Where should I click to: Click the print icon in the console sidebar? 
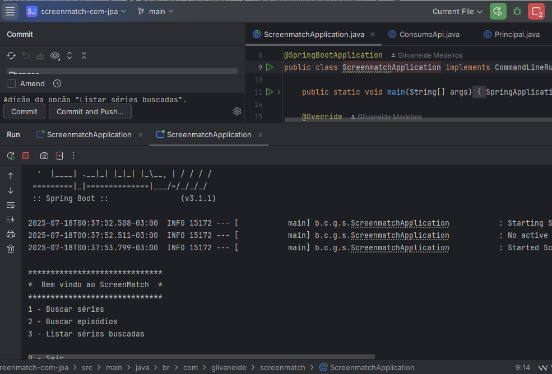pyautogui.click(x=11, y=235)
